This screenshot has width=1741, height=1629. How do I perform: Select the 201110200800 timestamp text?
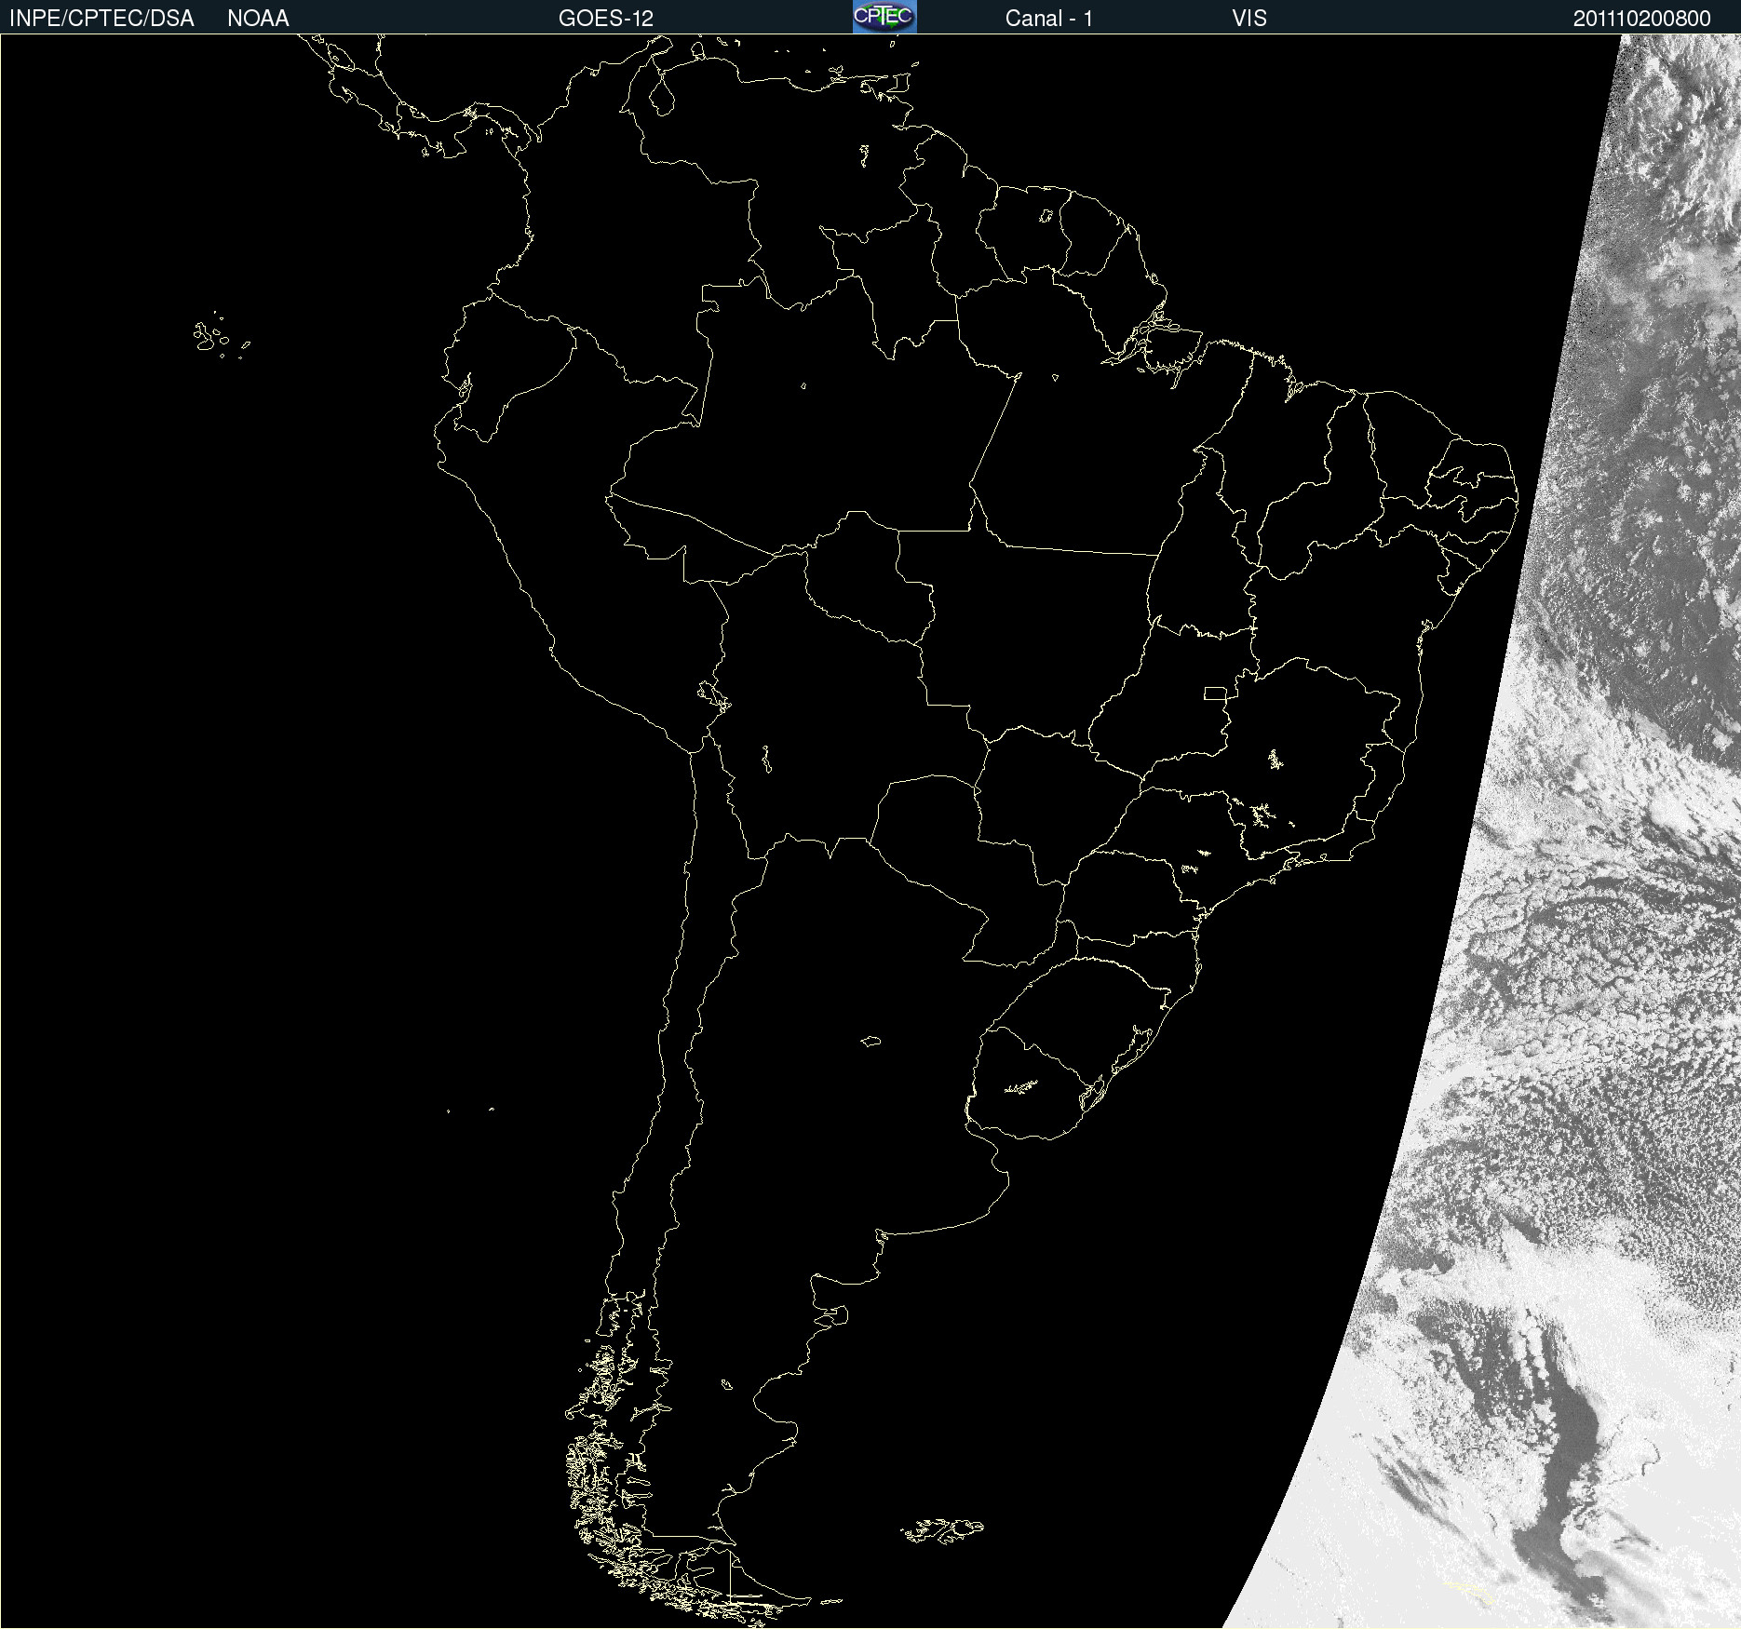click(1642, 19)
